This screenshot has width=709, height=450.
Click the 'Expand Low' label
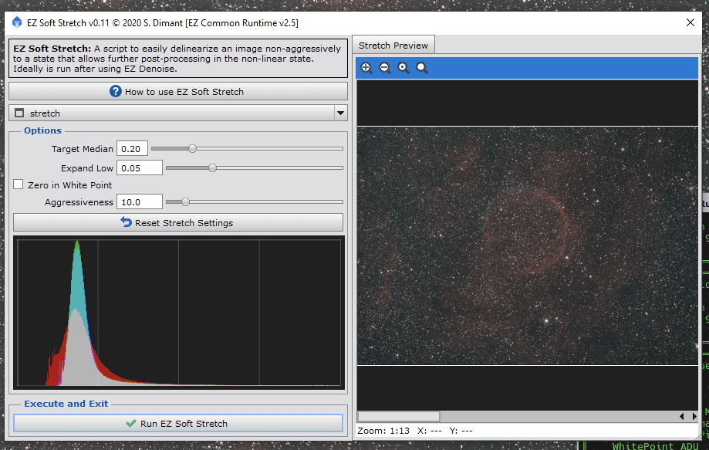coord(87,168)
